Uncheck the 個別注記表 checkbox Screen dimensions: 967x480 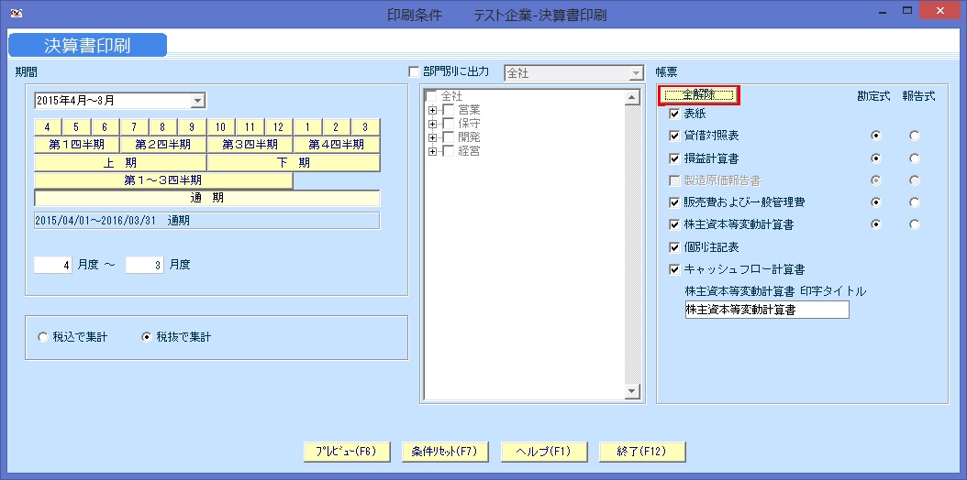click(674, 247)
